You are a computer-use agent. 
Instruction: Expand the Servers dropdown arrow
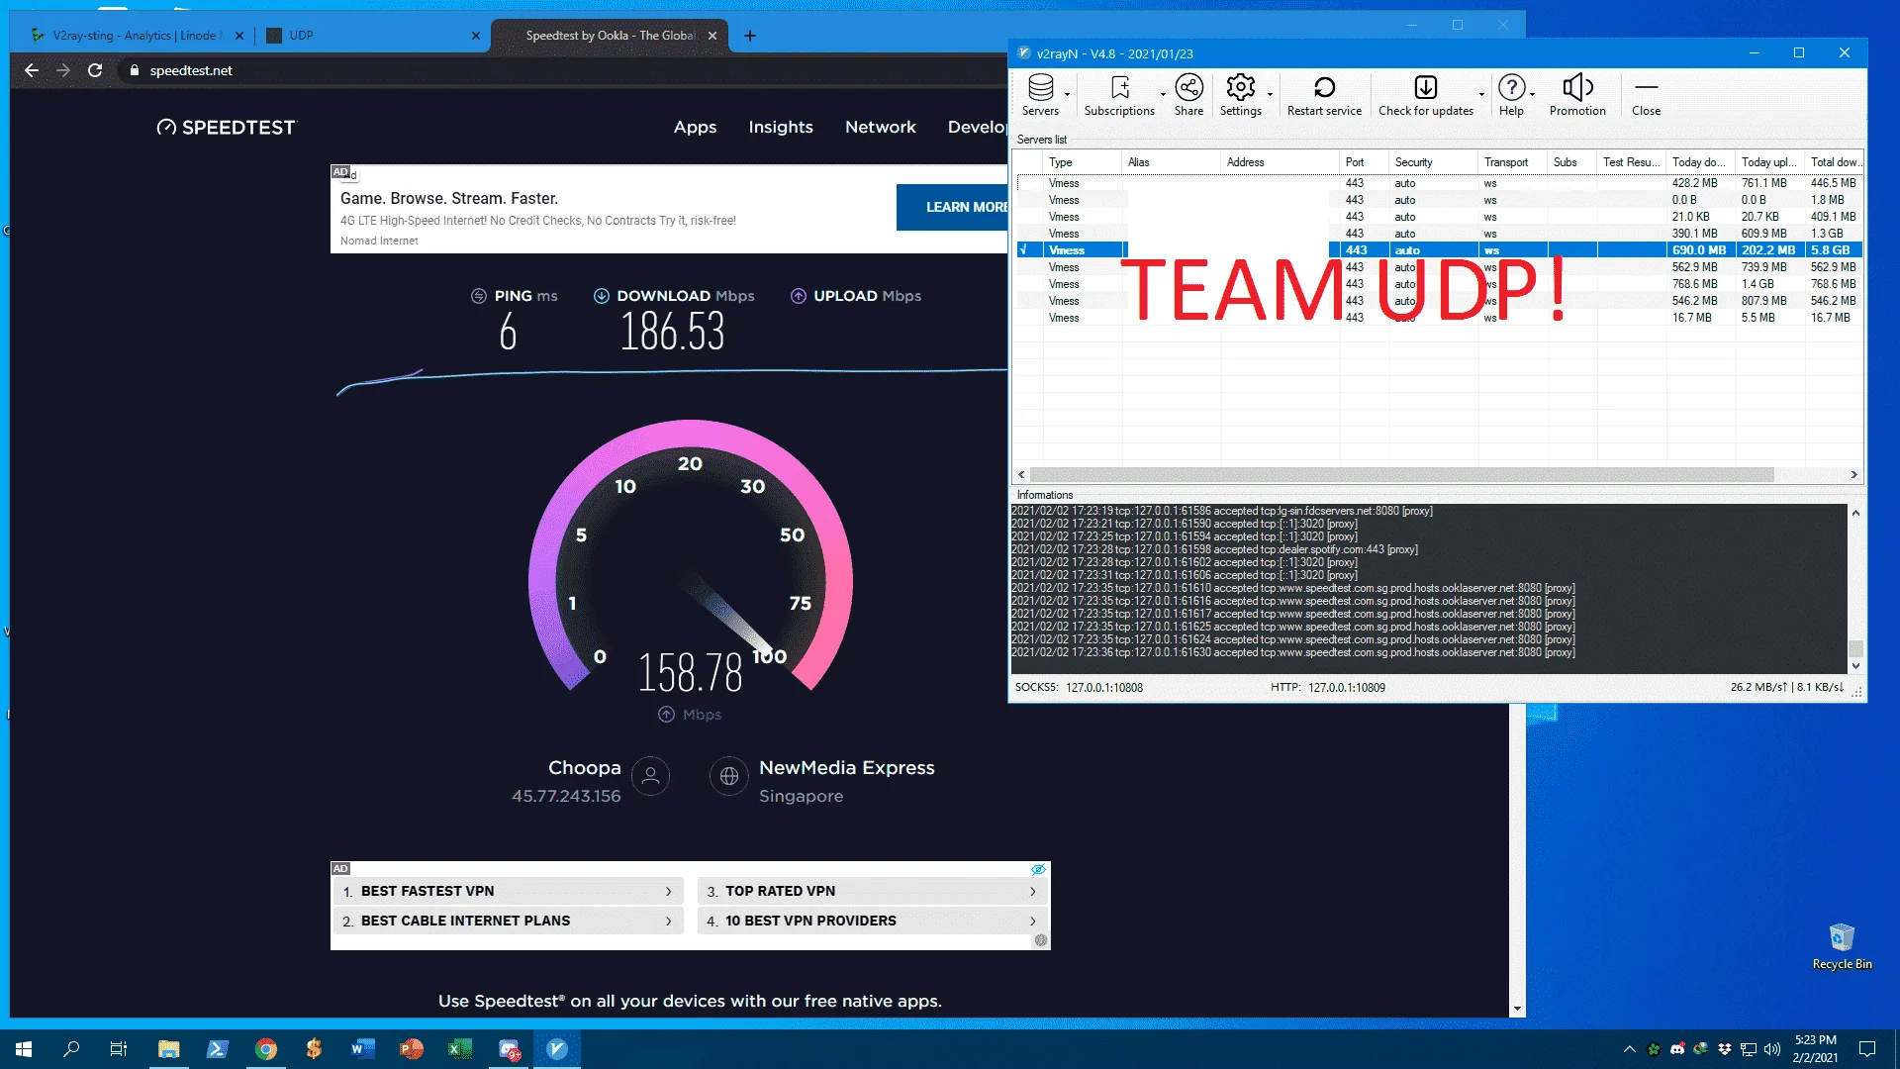tap(1067, 95)
